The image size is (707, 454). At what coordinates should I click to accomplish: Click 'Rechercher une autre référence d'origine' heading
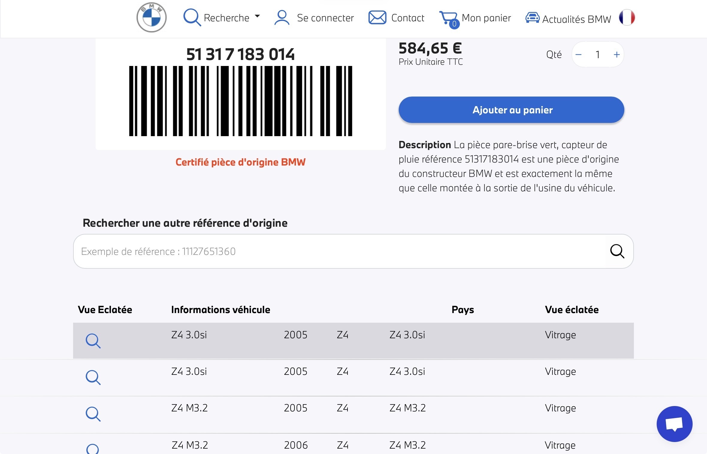(x=185, y=223)
